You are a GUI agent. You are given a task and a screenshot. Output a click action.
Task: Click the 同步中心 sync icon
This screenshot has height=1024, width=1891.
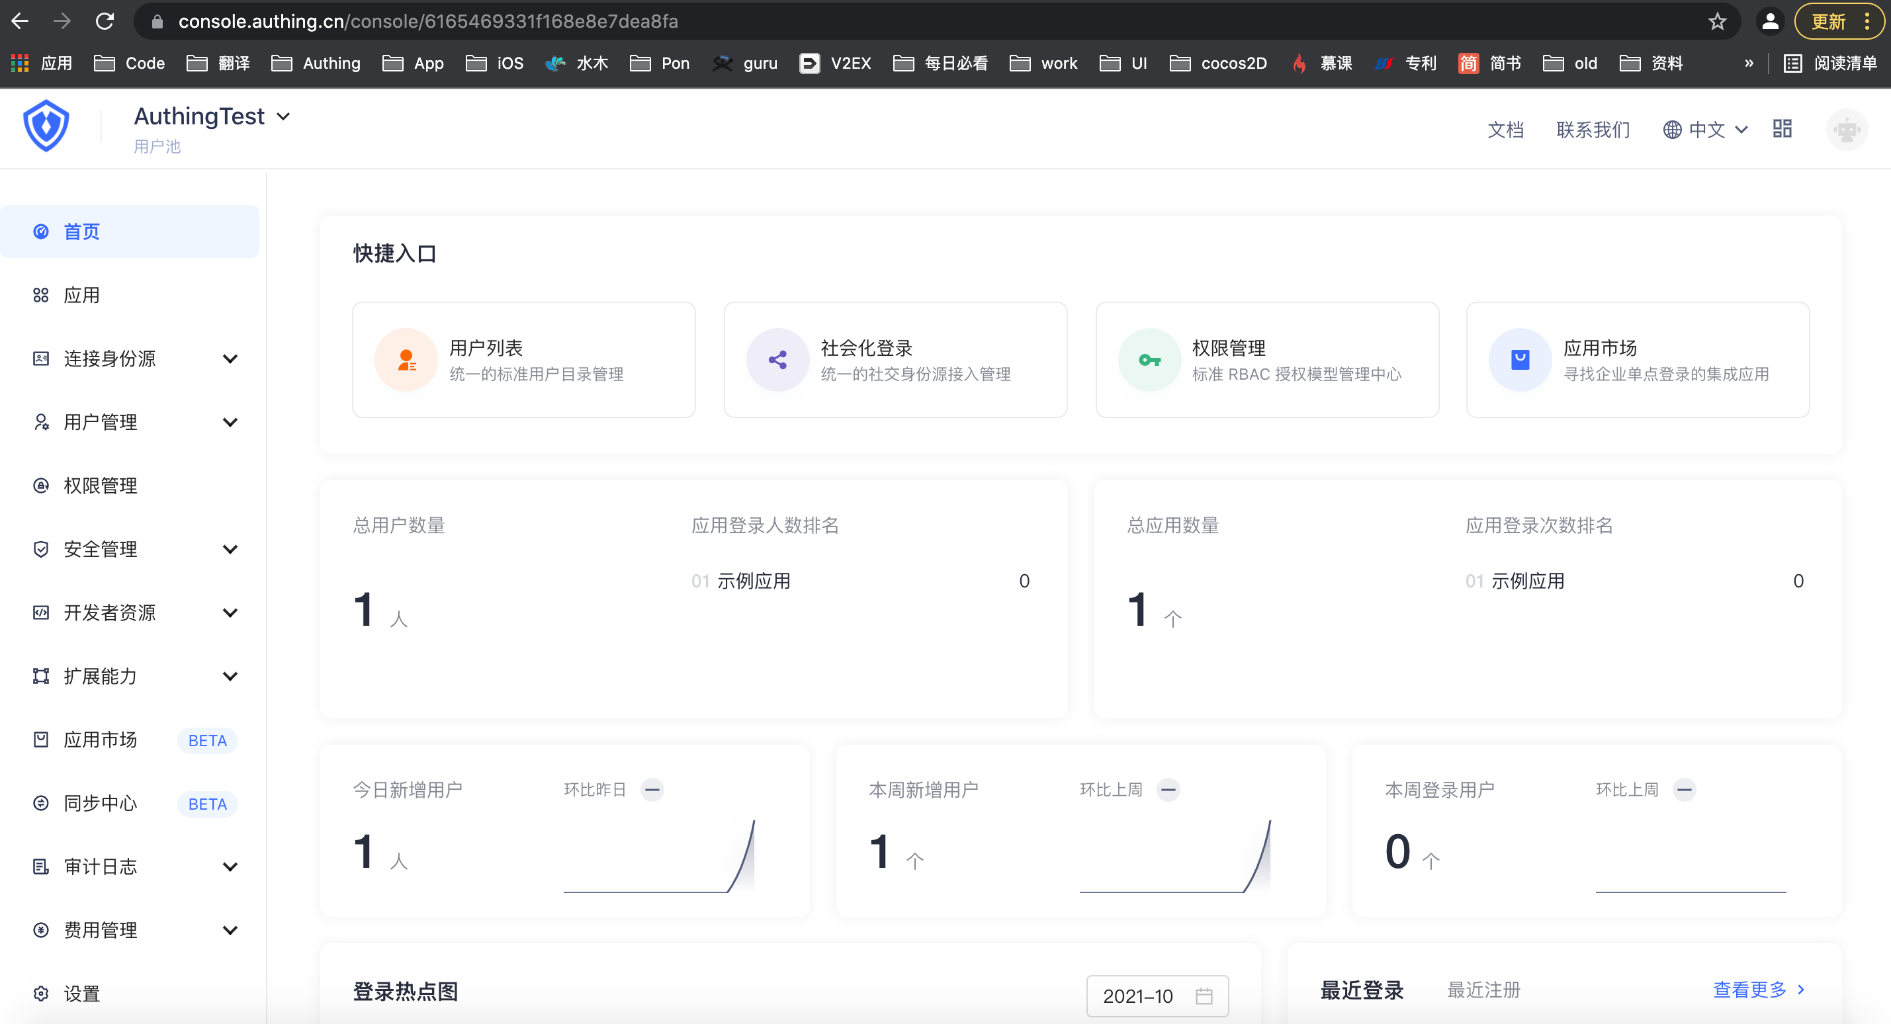[x=41, y=803]
